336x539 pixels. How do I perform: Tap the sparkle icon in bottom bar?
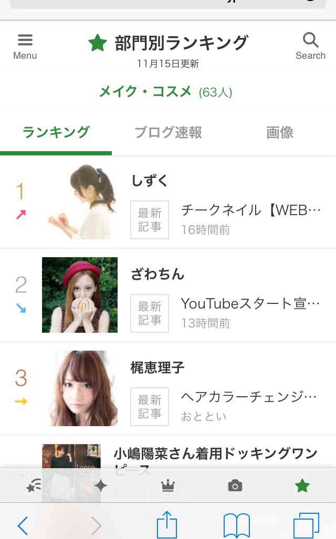[100, 485]
